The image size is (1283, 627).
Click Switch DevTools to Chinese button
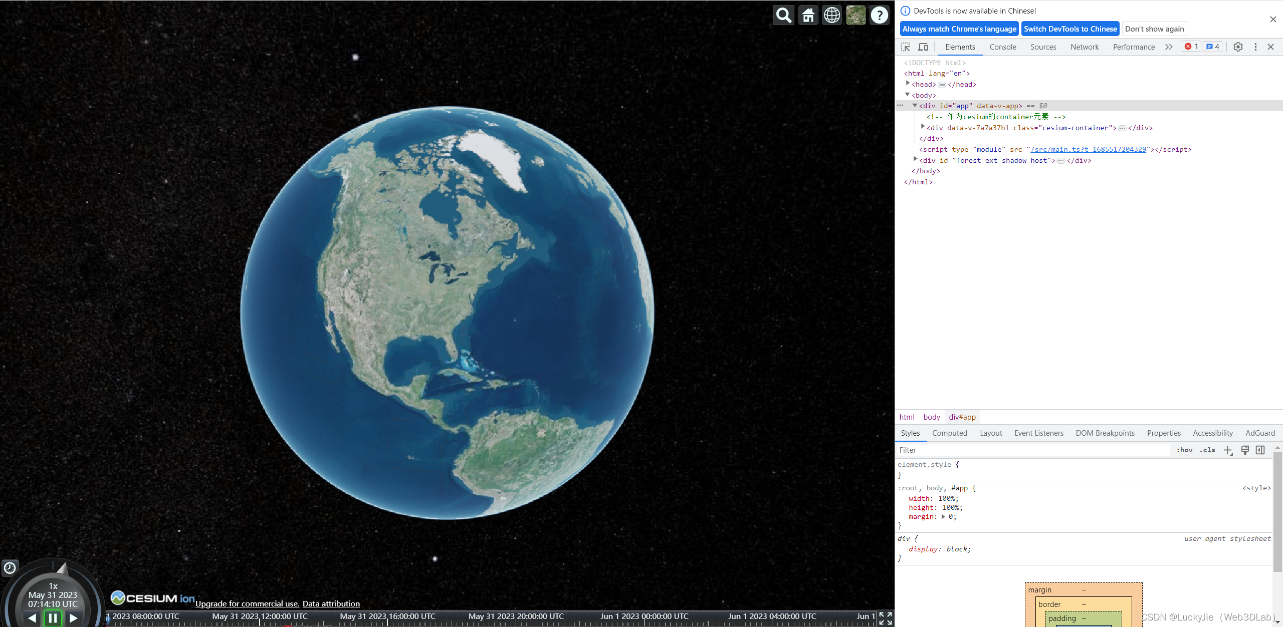click(1071, 29)
